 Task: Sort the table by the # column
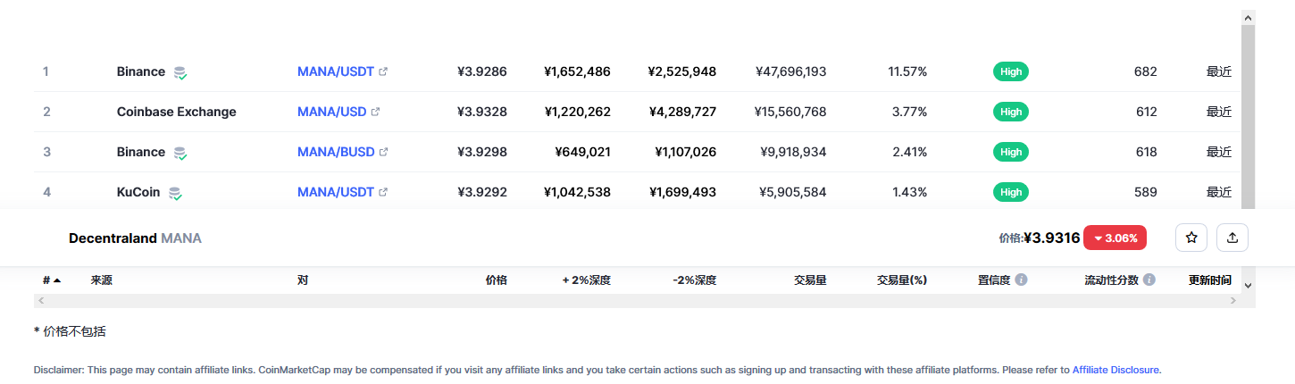51,280
